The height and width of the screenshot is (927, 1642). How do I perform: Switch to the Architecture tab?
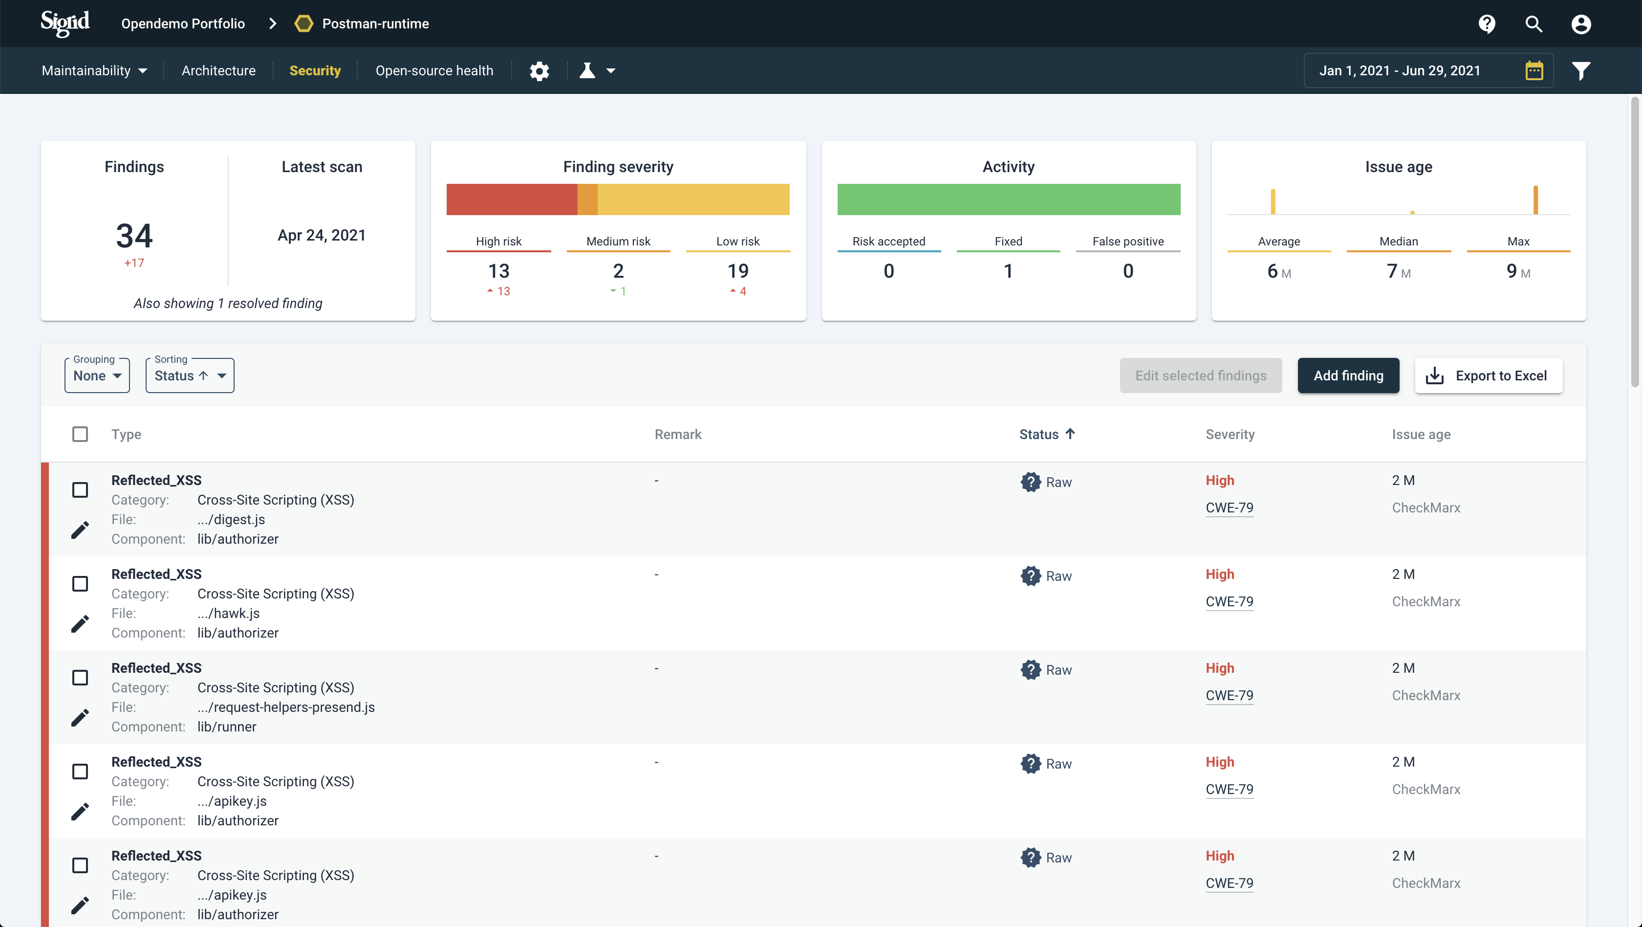[x=218, y=71]
